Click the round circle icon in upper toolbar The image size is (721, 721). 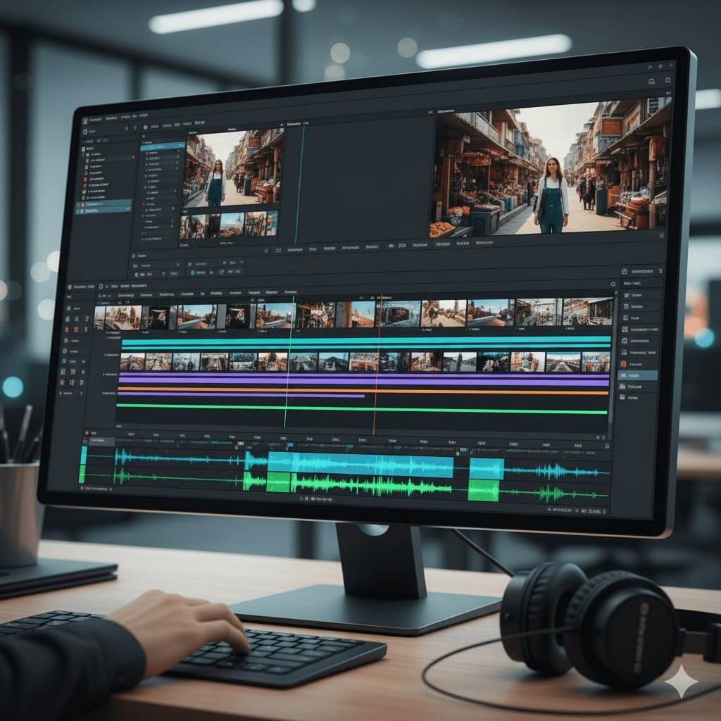(x=145, y=127)
